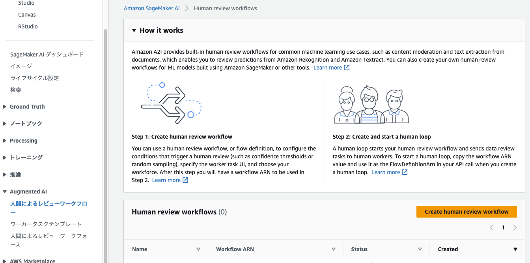Image resolution: width=530 pixels, height=263 pixels.
Task: Open 人間によるレビューワークフォース in sidebar
Action: (x=49, y=240)
